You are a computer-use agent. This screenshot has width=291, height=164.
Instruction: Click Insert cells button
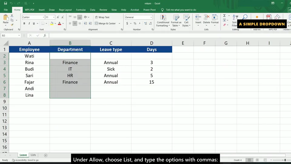click(198, 20)
